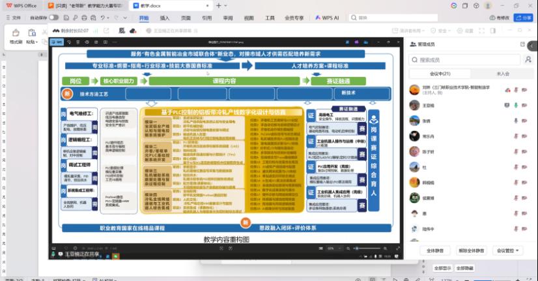Viewport: 538px width, 281px height.
Task: Open the 开始 ribbon tab
Action: [x=144, y=18]
